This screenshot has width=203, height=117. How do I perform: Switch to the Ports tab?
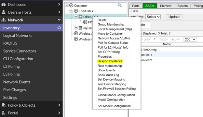[x=136, y=6]
